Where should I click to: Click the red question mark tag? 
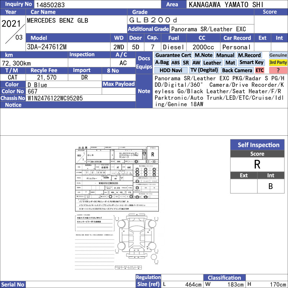pyautogui.click(x=278, y=70)
